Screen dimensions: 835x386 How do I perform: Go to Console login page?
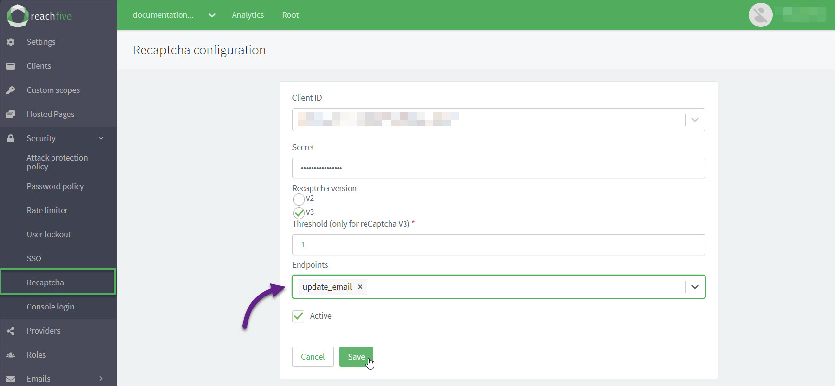tap(51, 307)
